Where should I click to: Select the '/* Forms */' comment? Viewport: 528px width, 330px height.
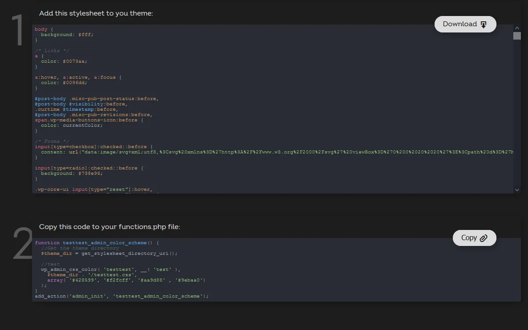tap(52, 141)
